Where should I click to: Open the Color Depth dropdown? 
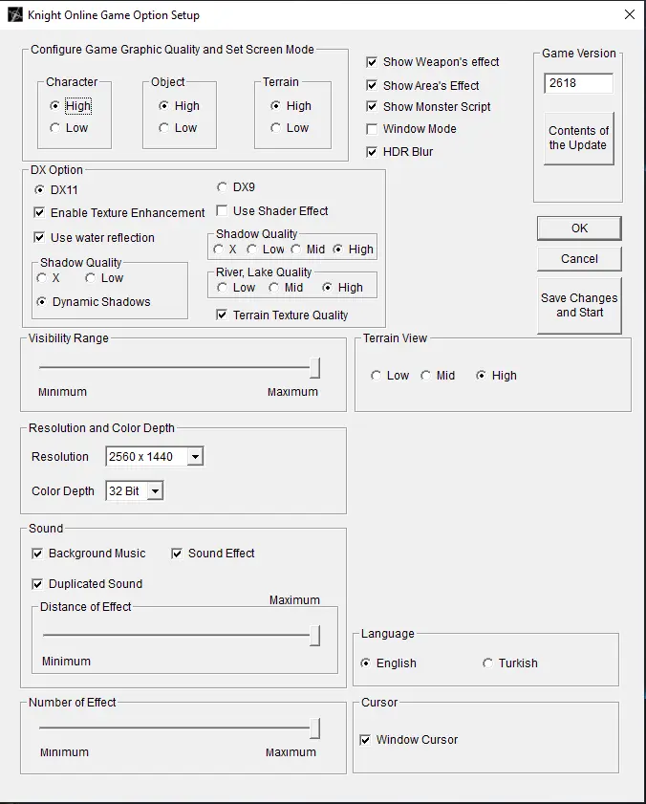pyautogui.click(x=155, y=490)
